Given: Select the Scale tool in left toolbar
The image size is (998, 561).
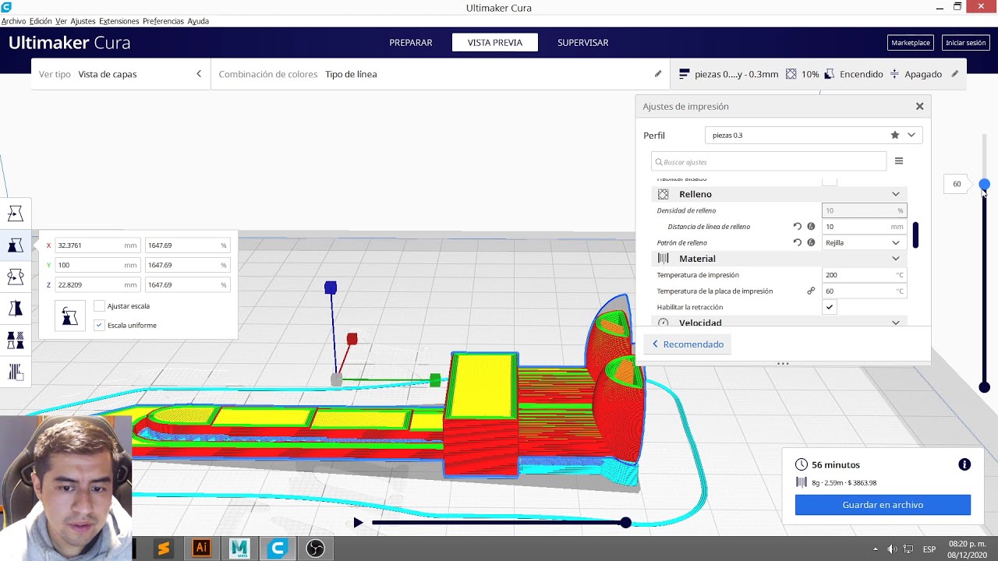Looking at the screenshot, I should click(x=15, y=245).
